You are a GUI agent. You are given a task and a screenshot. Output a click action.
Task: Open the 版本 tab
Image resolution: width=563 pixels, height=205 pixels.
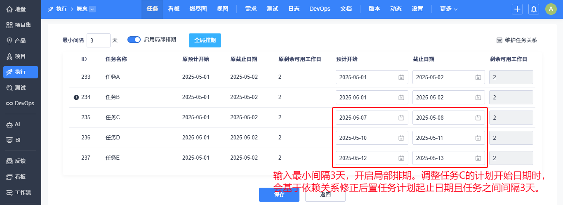click(x=374, y=9)
